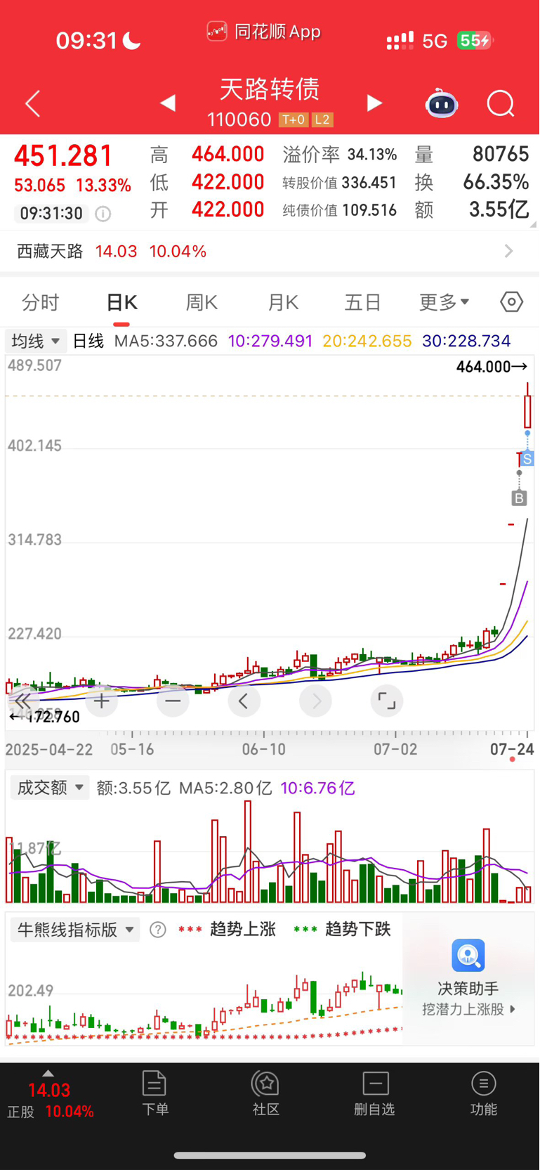Tap 07-24 date marker on axis
This screenshot has width=540, height=1170.
[x=512, y=749]
